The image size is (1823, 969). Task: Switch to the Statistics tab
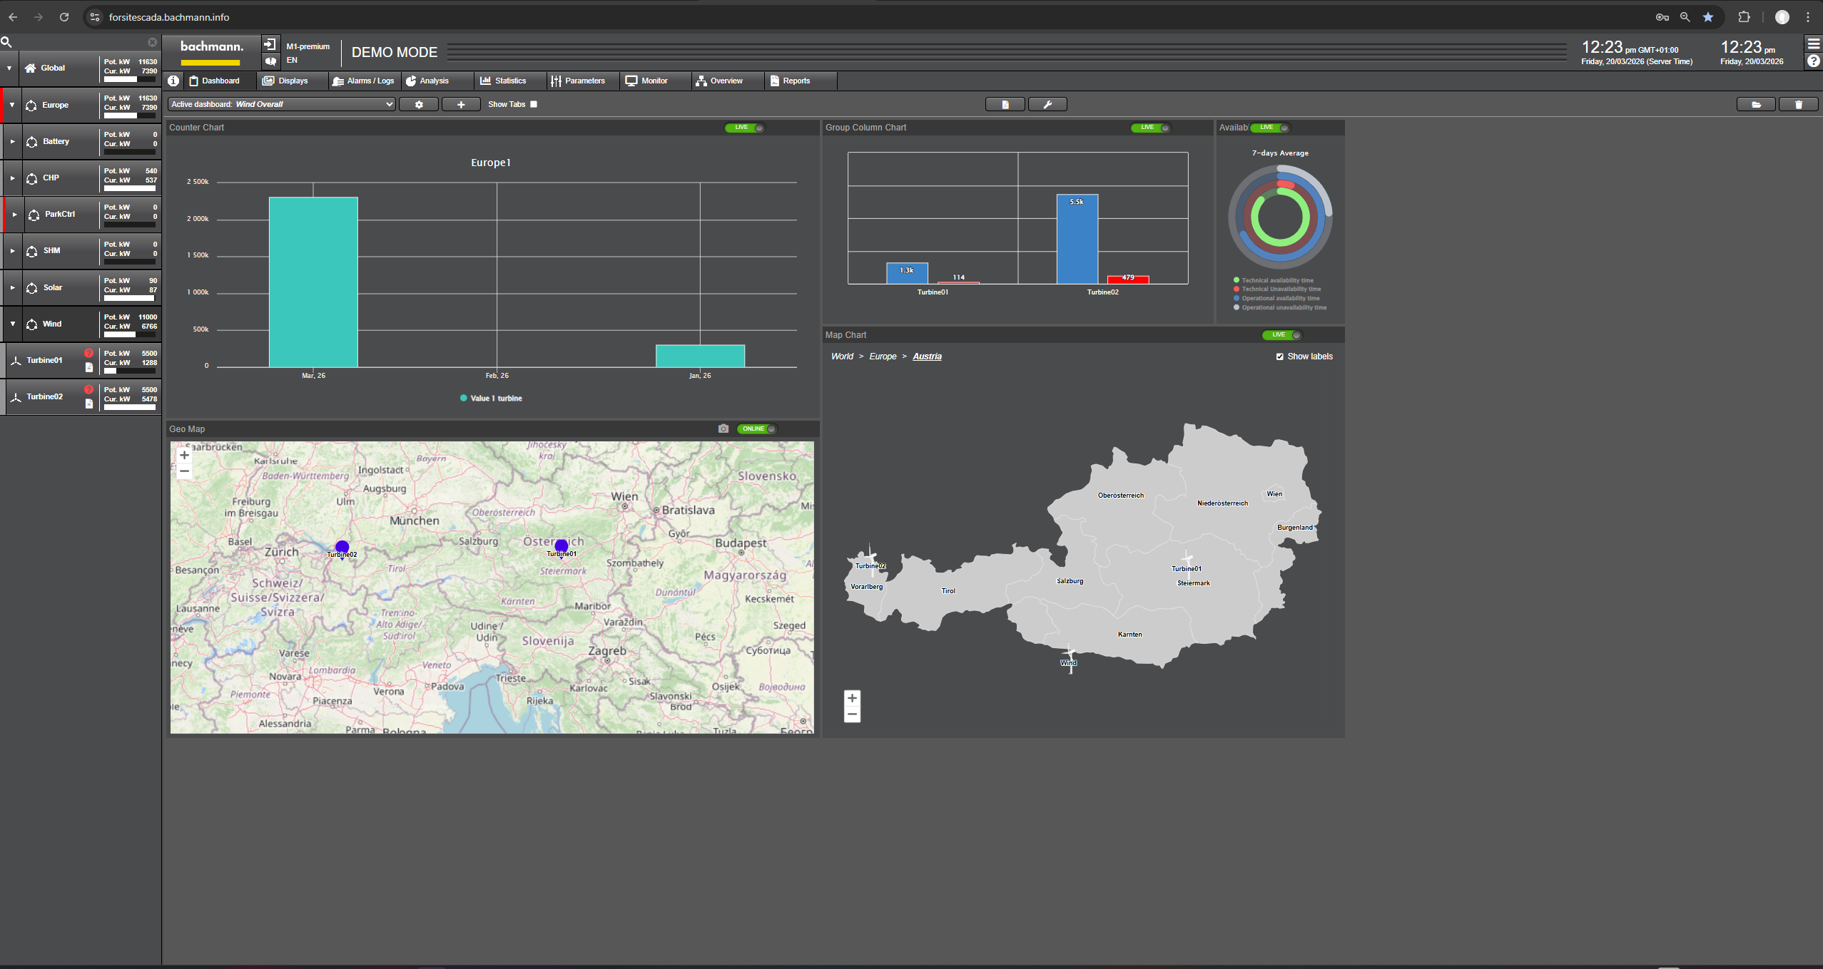503,81
